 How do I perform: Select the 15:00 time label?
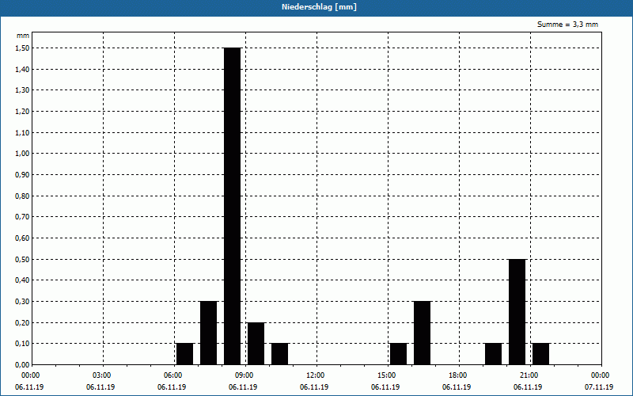click(x=387, y=375)
